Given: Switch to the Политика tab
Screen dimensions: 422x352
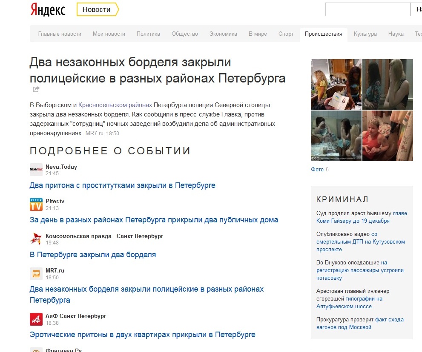Looking at the screenshot, I should [x=148, y=34].
